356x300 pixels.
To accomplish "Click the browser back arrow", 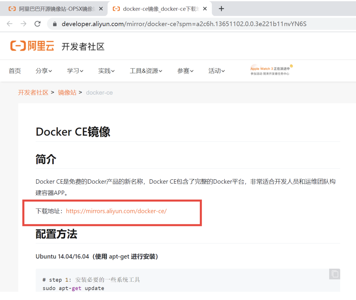I will pos(9,24).
